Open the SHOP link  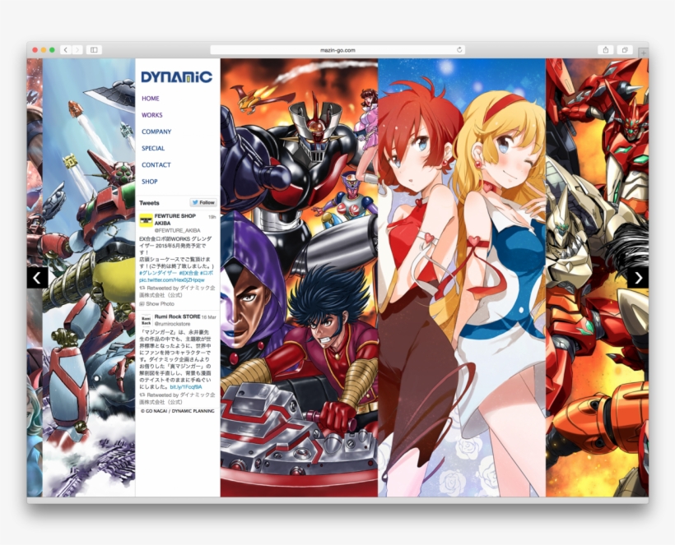tap(150, 182)
